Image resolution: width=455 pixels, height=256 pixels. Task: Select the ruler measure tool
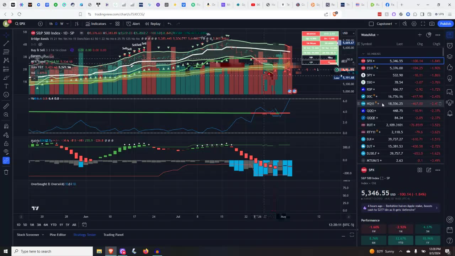click(x=6, y=106)
